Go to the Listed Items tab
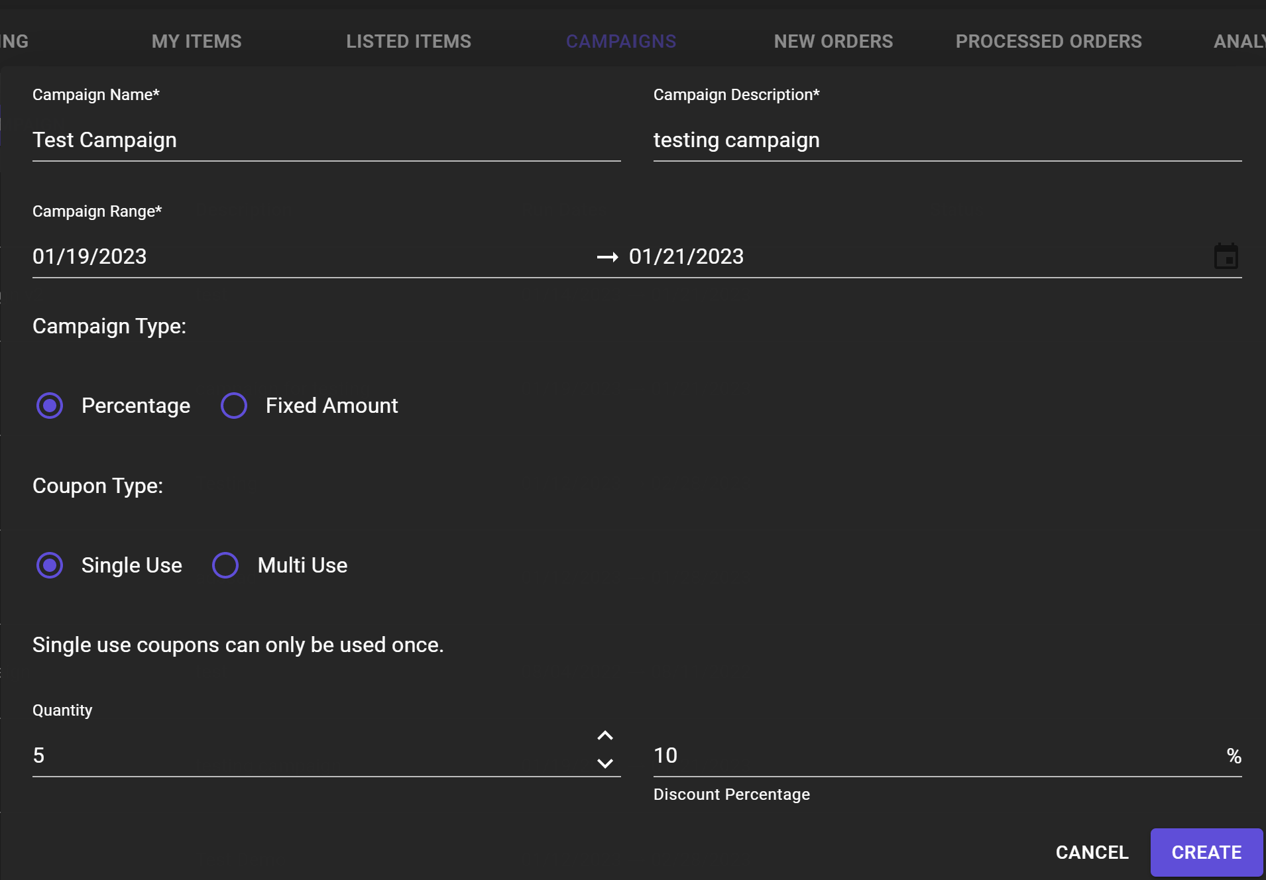 tap(408, 41)
